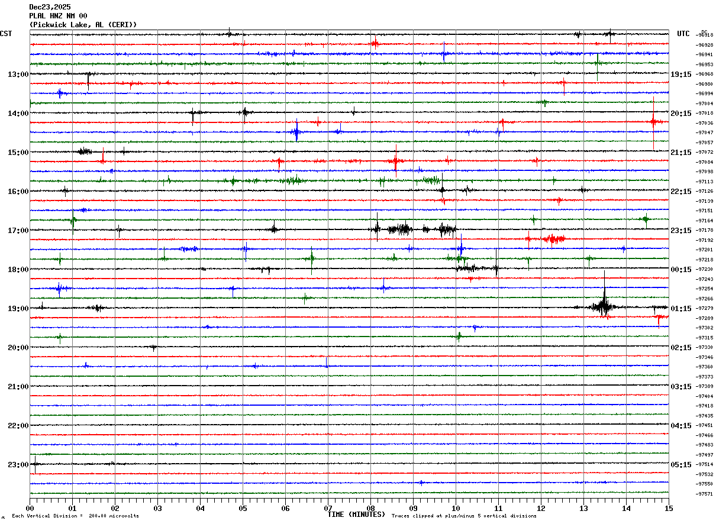Screen dimensions: 716x524
Task: Click the 04:15 UTC time label
Action: point(681,426)
